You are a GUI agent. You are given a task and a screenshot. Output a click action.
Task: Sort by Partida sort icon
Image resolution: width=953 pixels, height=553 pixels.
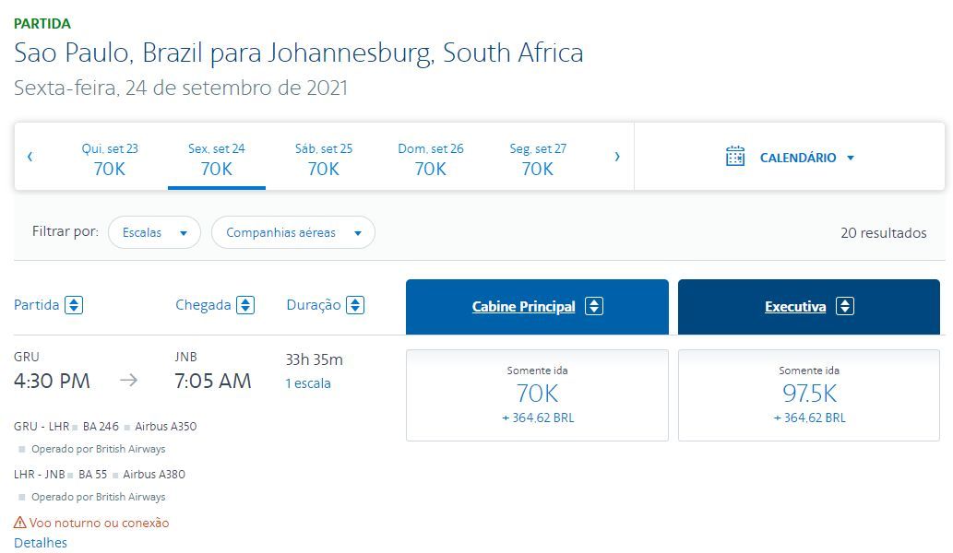pos(74,305)
